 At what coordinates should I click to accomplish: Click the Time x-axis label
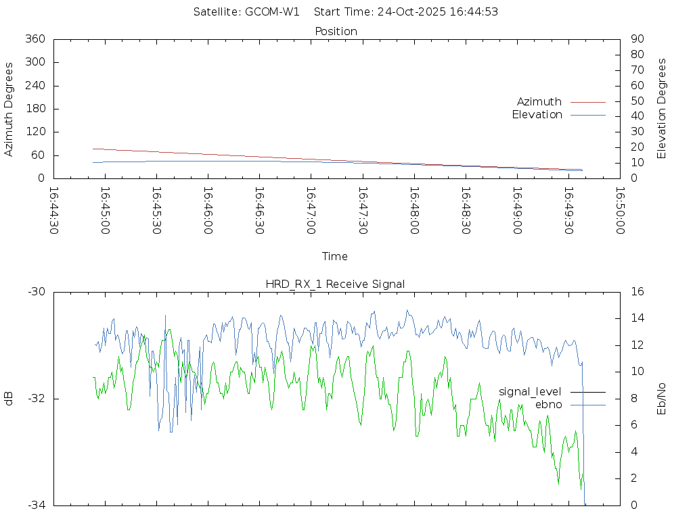335,257
